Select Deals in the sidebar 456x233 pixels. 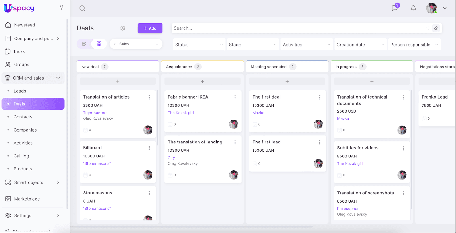coord(33,104)
